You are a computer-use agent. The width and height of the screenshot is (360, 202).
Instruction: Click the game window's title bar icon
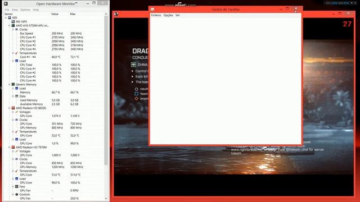pos(116,14)
